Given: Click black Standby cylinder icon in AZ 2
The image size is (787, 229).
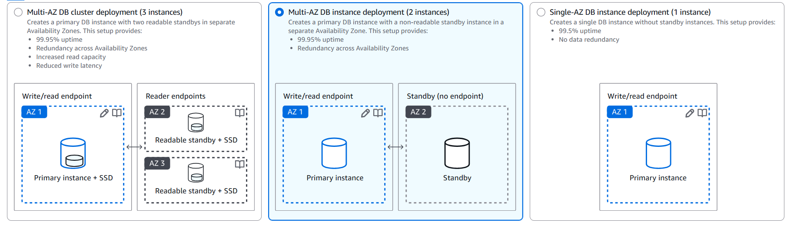Looking at the screenshot, I should 457,153.
